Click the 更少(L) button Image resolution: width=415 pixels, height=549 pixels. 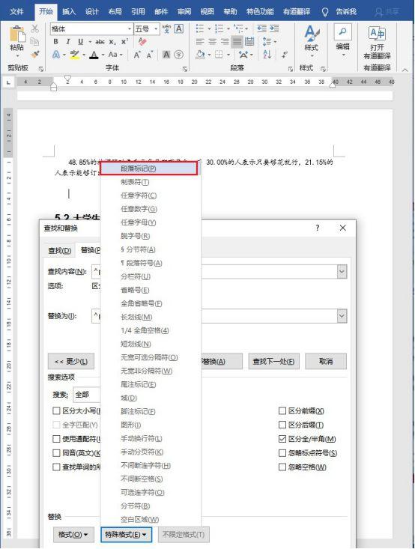[x=71, y=361]
